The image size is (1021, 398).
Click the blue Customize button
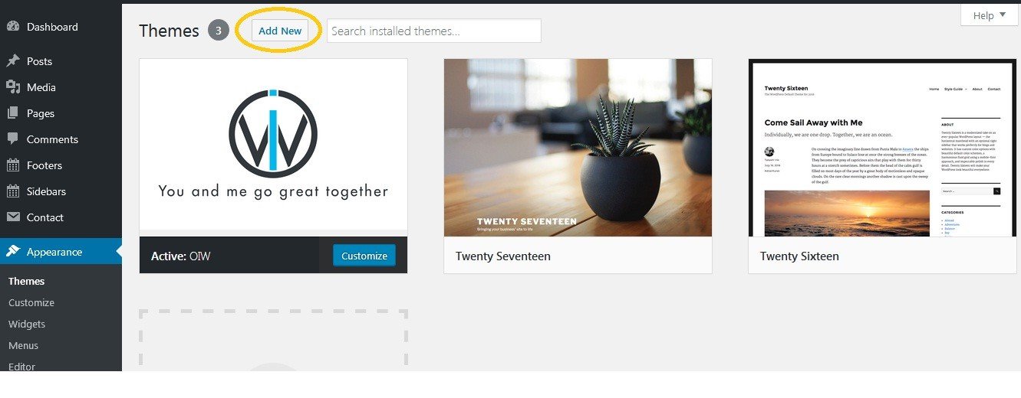coord(364,256)
